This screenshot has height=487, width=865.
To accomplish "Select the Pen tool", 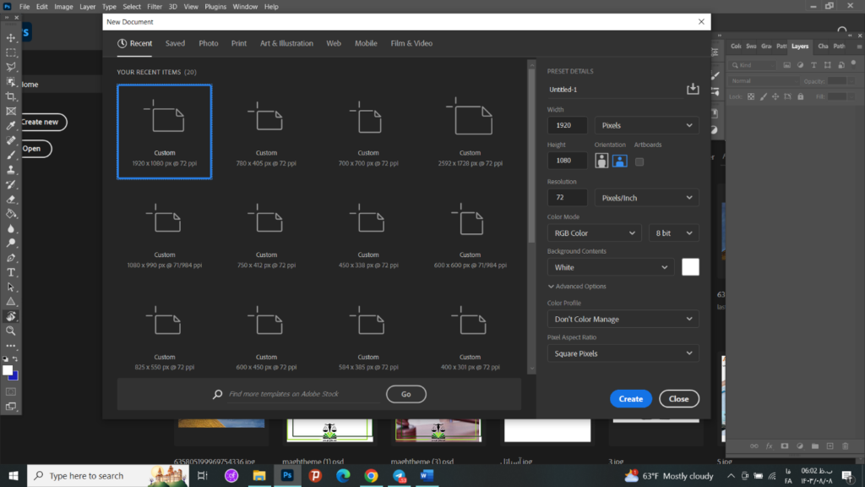I will tap(11, 258).
